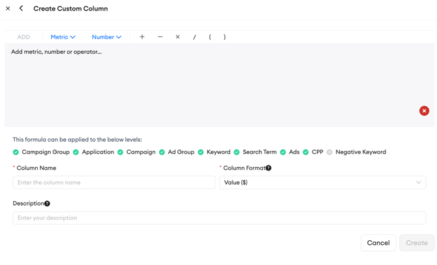
Task: Insert the minus operator
Action: tap(160, 37)
